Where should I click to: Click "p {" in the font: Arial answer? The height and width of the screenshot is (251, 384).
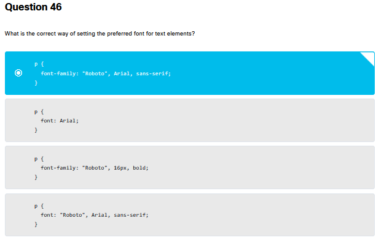pos(37,111)
